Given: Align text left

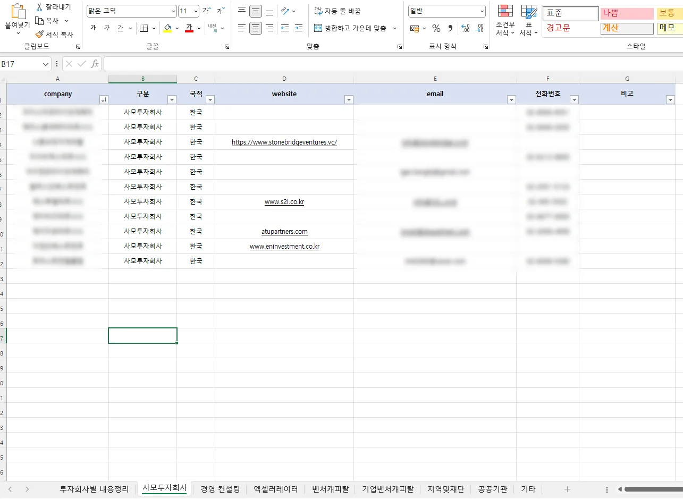Looking at the screenshot, I should (242, 28).
